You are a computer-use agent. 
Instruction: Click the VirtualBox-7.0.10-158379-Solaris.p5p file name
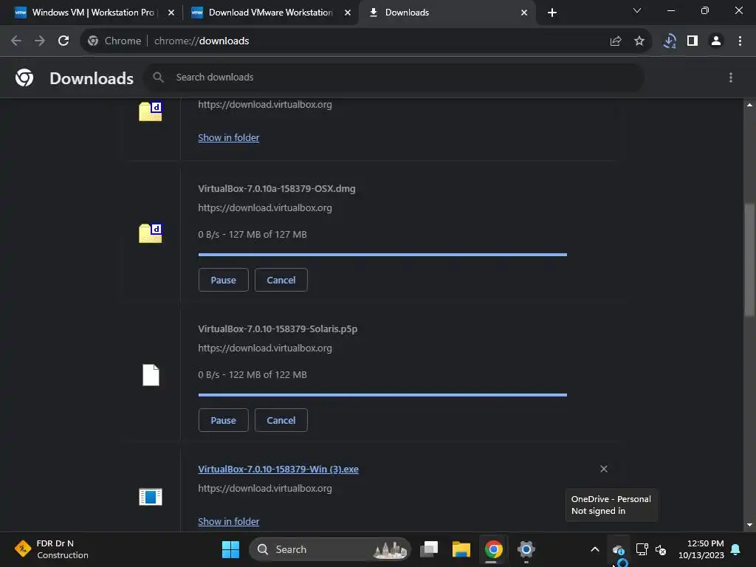[278, 329]
